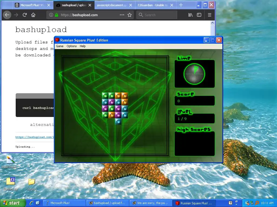Close the Russian Square Plus! window
The height and width of the screenshot is (207, 277).
click(219, 40)
